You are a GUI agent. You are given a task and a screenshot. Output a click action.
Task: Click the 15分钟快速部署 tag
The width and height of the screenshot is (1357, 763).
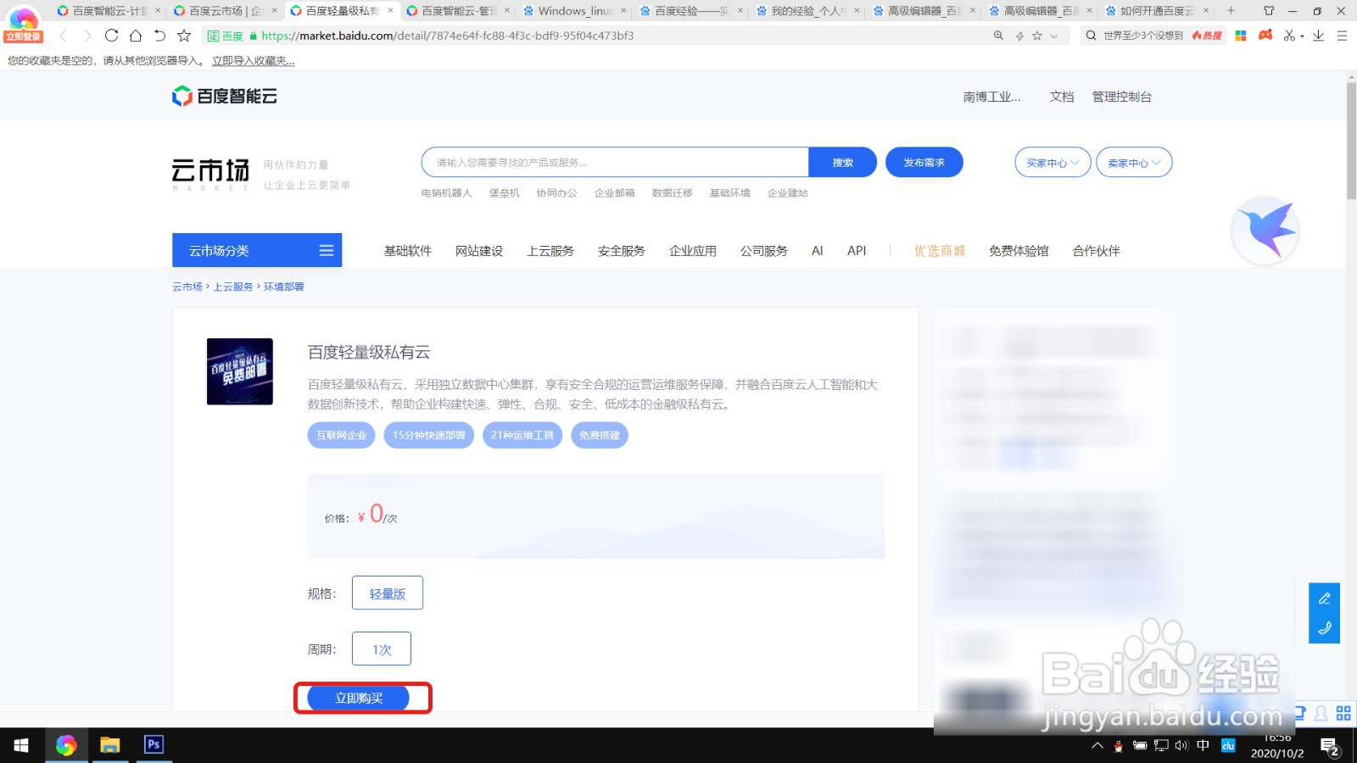click(429, 435)
